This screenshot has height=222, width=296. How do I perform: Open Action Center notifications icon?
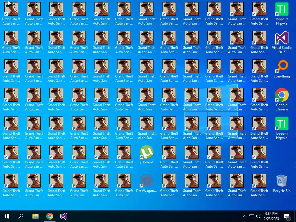coord(287,216)
